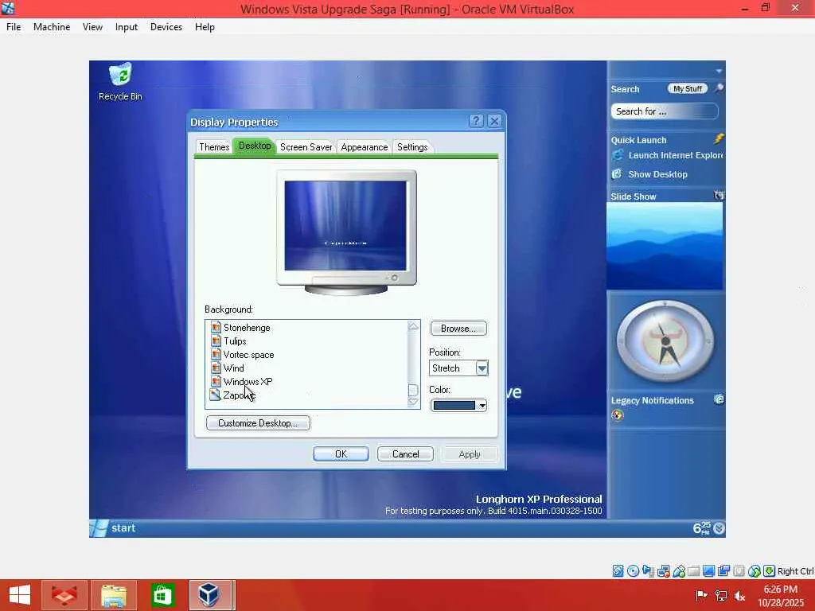Expand the guest taskbar tray chevron

pyautogui.click(x=719, y=528)
